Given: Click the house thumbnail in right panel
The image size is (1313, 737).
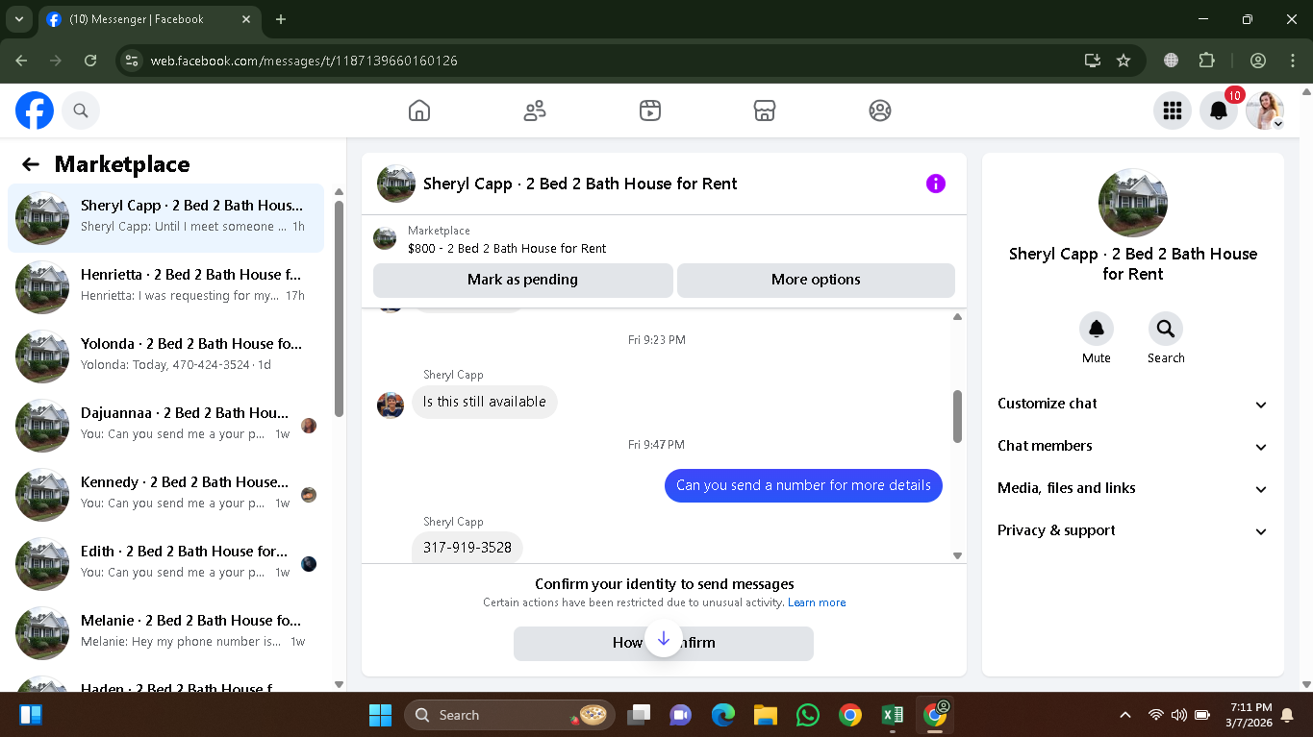Looking at the screenshot, I should coord(1133,204).
